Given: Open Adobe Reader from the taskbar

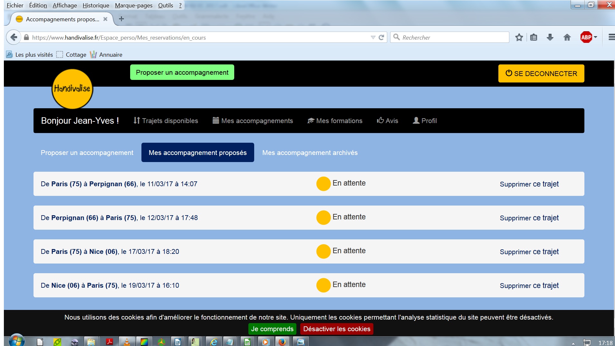Looking at the screenshot, I should (110, 342).
